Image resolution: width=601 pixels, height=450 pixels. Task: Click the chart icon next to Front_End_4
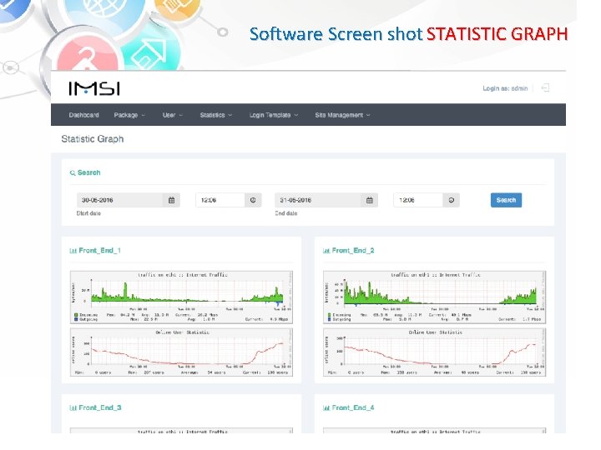pyautogui.click(x=326, y=407)
